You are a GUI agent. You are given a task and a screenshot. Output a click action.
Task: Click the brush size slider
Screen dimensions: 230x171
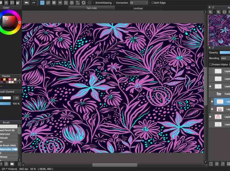coord(5,98)
